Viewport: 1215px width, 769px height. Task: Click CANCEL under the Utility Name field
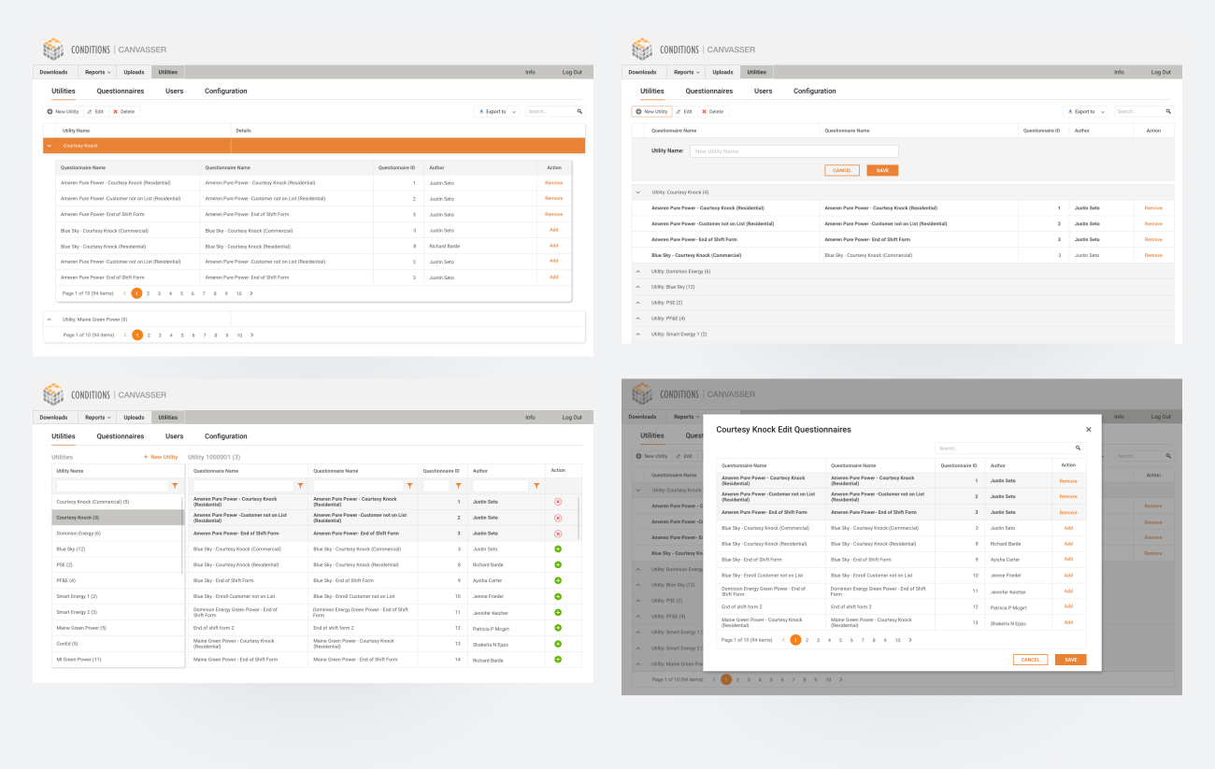click(842, 170)
